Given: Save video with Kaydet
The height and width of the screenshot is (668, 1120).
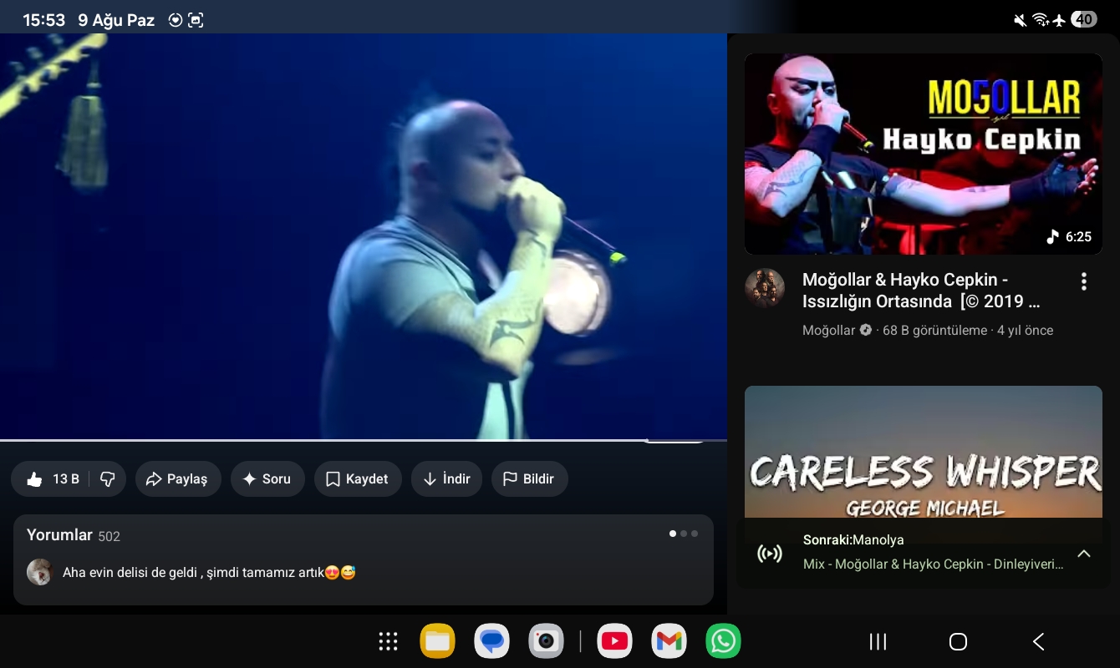Looking at the screenshot, I should 358,479.
